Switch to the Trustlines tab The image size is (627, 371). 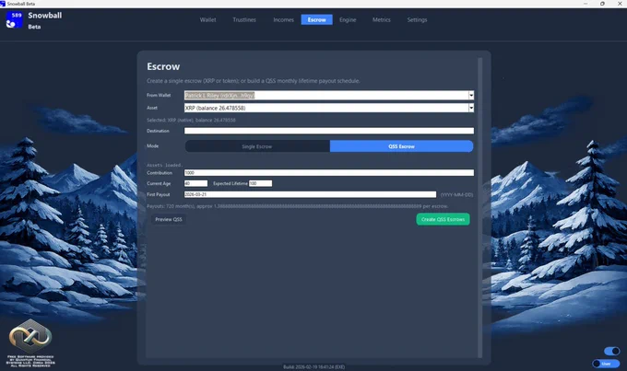[244, 19]
